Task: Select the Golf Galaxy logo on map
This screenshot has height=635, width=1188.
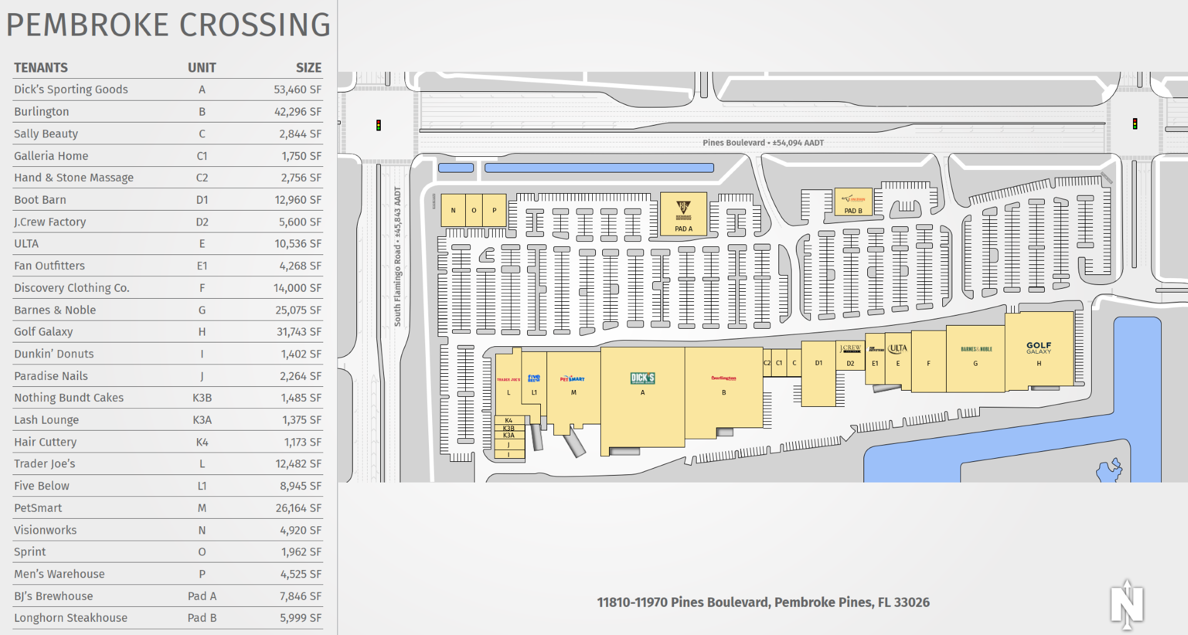Action: pyautogui.click(x=1039, y=347)
